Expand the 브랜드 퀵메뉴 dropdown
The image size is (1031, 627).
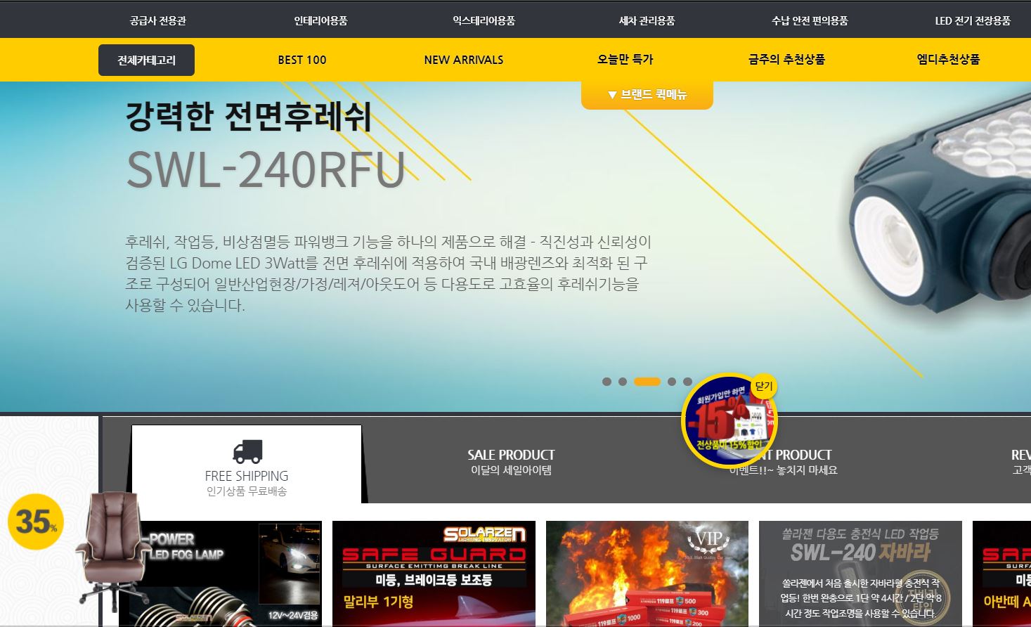(x=647, y=95)
